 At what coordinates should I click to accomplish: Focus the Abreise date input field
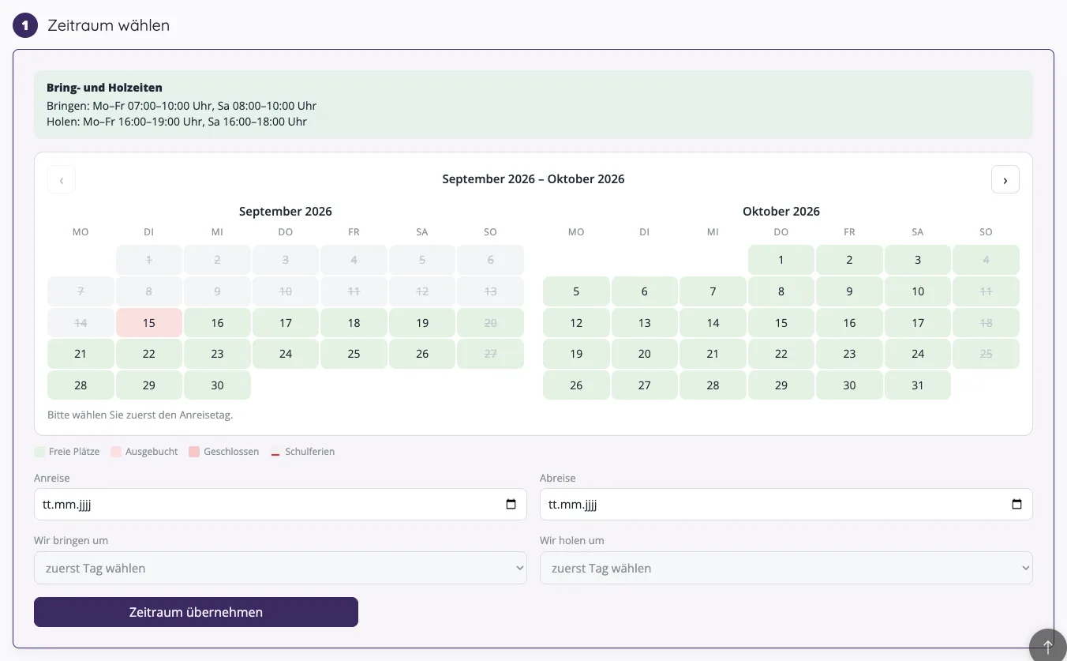point(786,505)
